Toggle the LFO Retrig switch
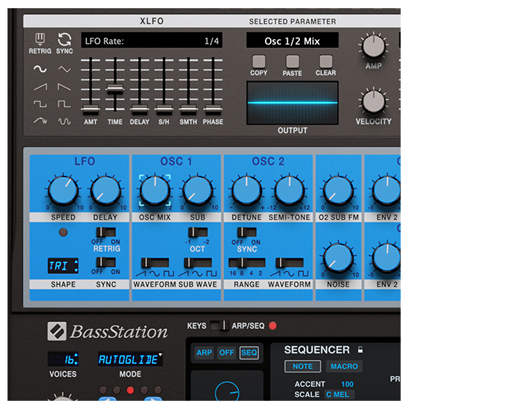 107,232
